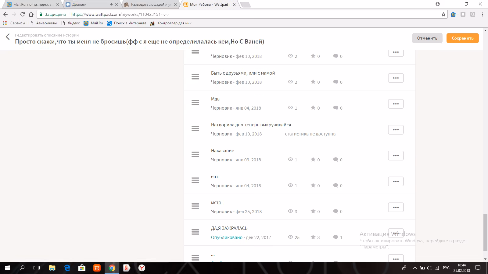Screen dimensions: 488x274
Task: Open the Chrome menu with three dots
Action: pyautogui.click(x=483, y=14)
